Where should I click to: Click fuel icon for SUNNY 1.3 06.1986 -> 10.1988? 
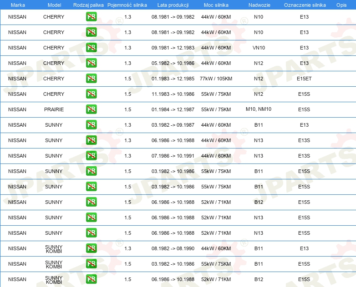point(91,140)
